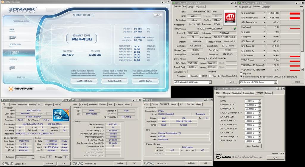
Task: Switch to Validation tab in GPU-Z Sensors window
Action: 266,7
